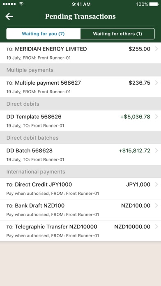Open Multiple payment 568627 entry
Screen dimensions: 161x286
coord(80,87)
